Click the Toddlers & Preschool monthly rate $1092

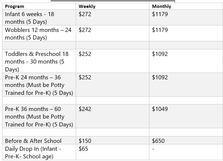coord(160,54)
